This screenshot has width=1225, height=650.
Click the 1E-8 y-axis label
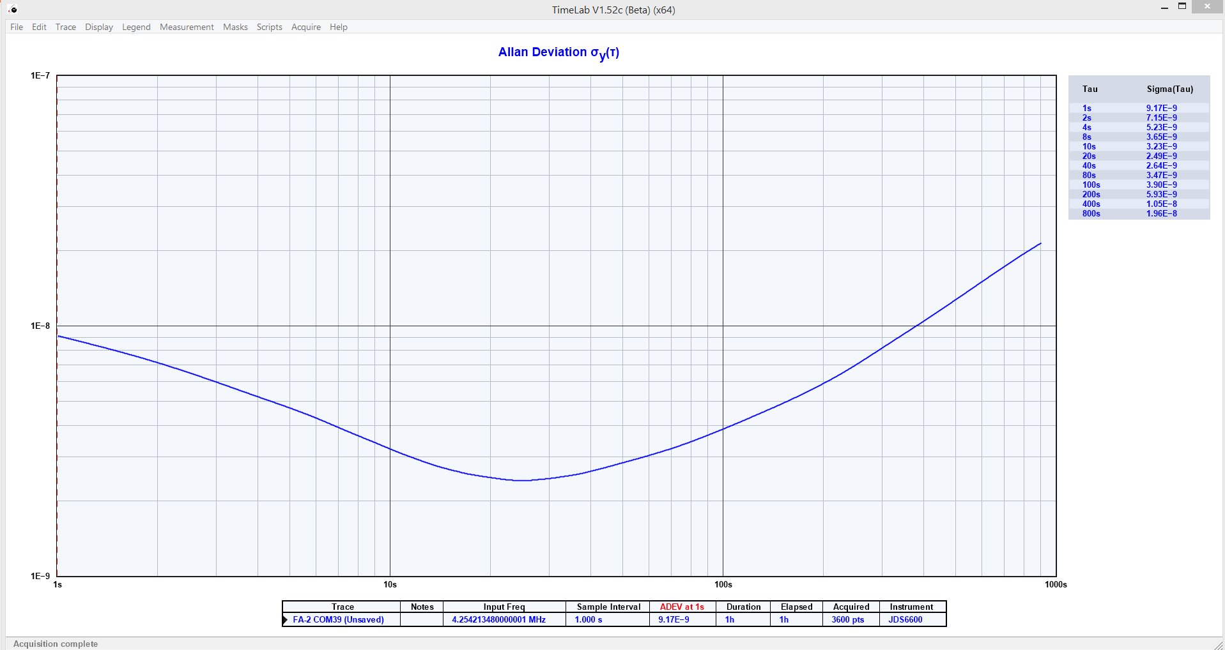[40, 326]
